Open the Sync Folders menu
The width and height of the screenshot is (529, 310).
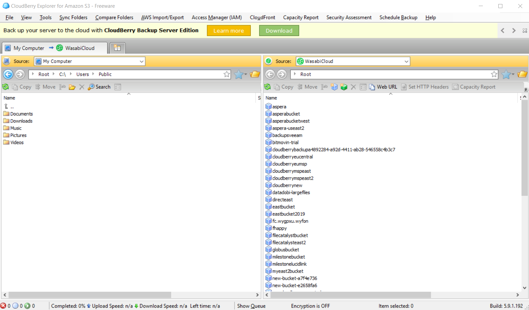(73, 18)
